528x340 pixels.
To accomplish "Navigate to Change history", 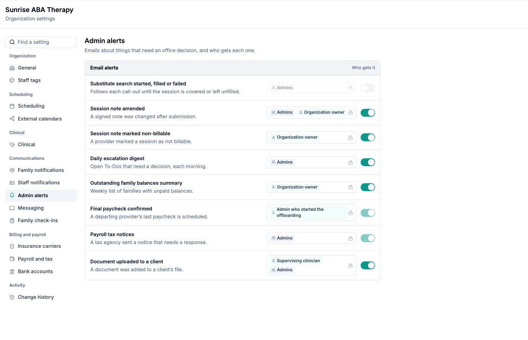I will coord(41,297).
